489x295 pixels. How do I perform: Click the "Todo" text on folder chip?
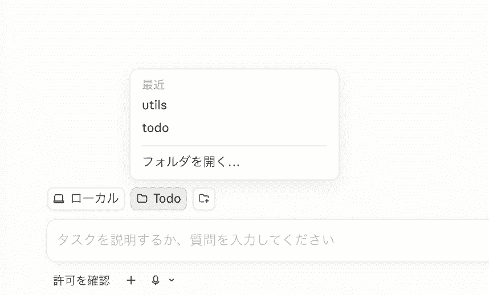tap(167, 198)
